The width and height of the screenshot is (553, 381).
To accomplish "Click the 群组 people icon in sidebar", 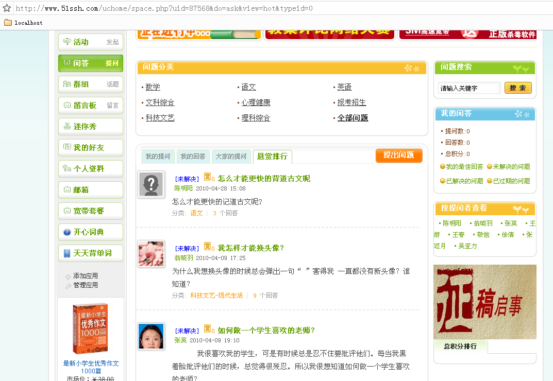I will (x=67, y=84).
